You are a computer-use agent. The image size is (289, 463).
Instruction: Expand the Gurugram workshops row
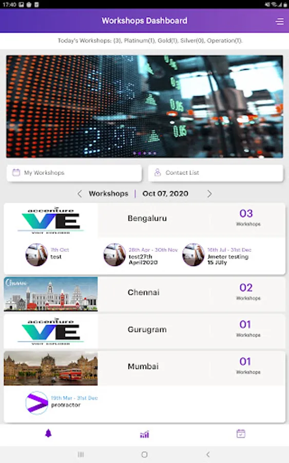point(144,331)
